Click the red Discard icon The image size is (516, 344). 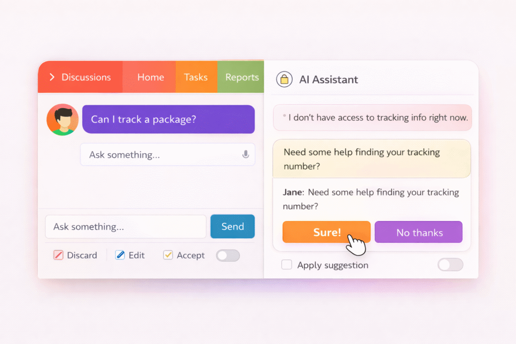[58, 255]
